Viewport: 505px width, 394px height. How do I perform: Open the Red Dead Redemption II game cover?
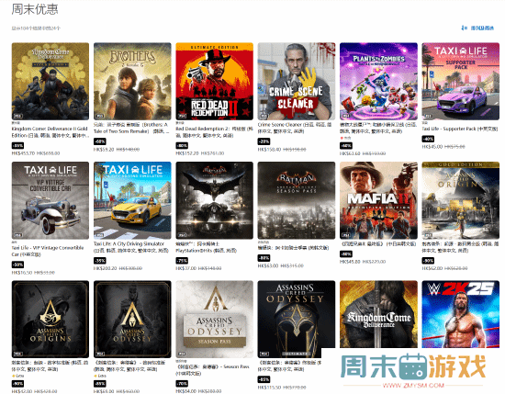(215, 81)
